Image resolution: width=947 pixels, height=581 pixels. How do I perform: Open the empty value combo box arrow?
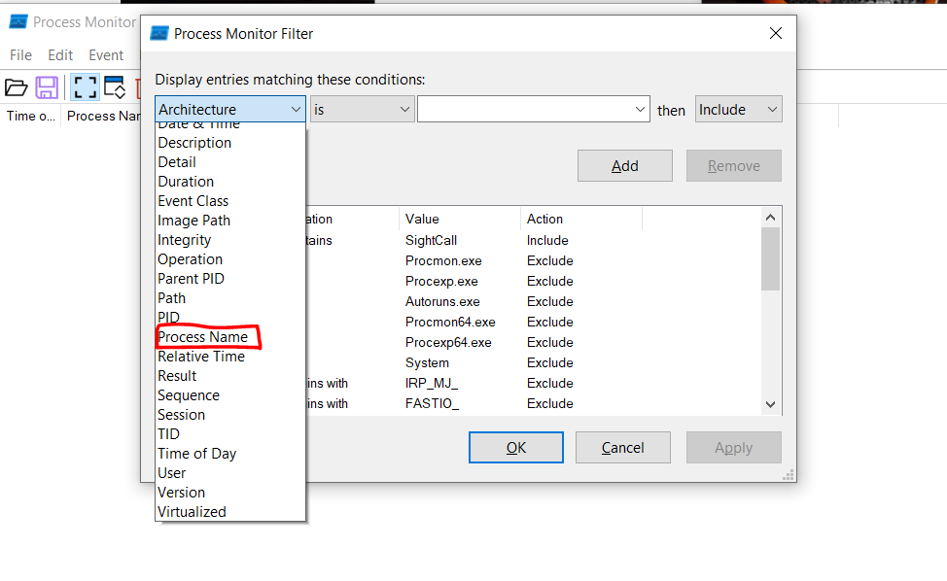(x=640, y=109)
